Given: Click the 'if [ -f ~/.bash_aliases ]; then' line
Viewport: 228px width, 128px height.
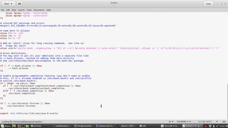Looking at the screenshot, I should [21, 66].
